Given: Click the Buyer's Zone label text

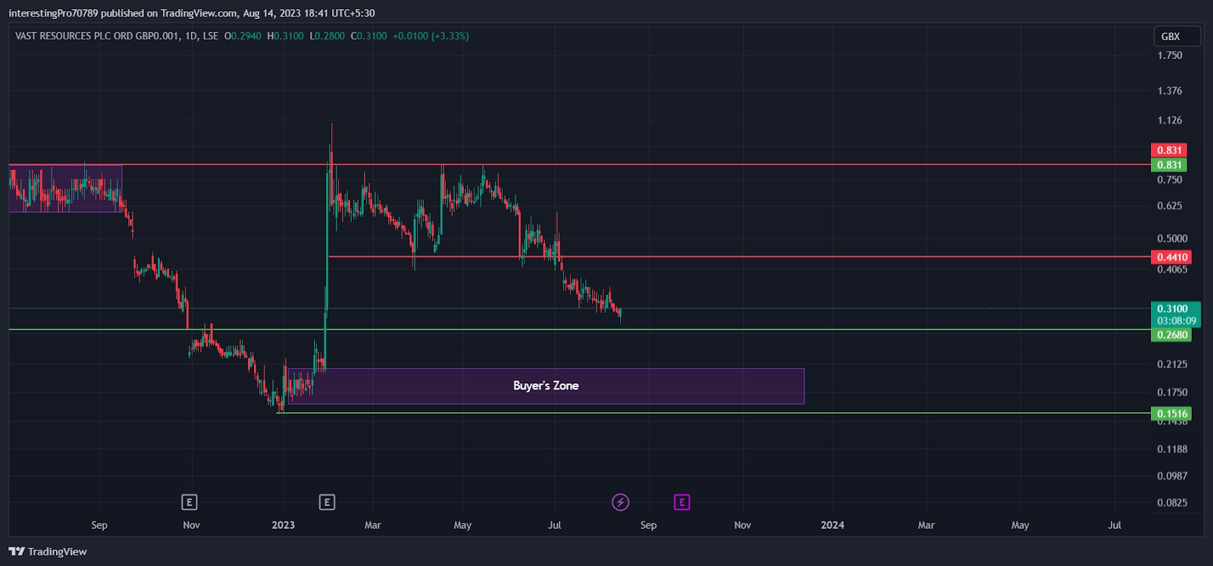Looking at the screenshot, I should 546,386.
